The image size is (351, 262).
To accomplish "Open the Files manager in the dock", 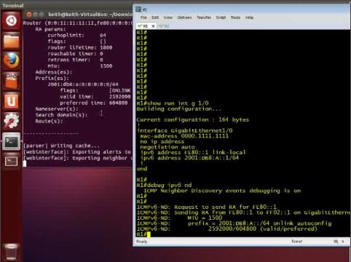I will tap(11, 41).
